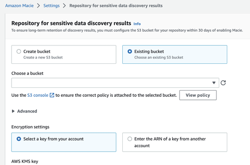
Task: Click 'Create a new S3 bucket' description
Action: [x=43, y=58]
